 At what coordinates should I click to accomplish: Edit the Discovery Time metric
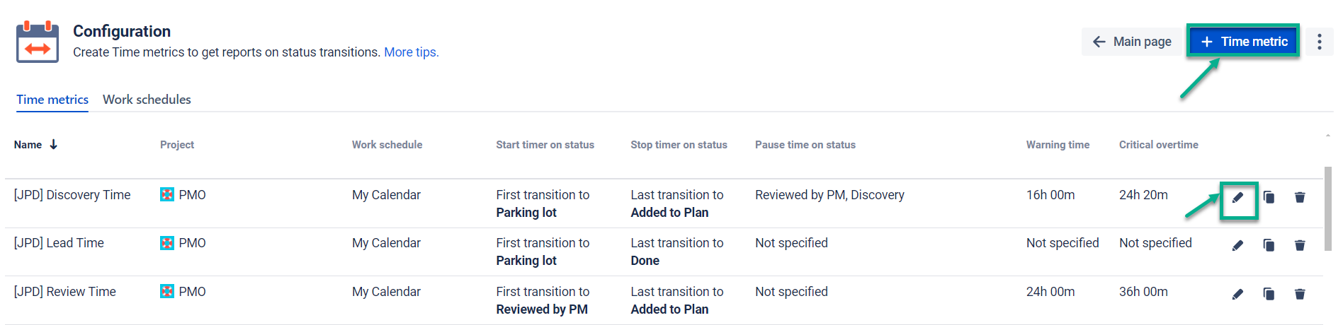point(1237,198)
